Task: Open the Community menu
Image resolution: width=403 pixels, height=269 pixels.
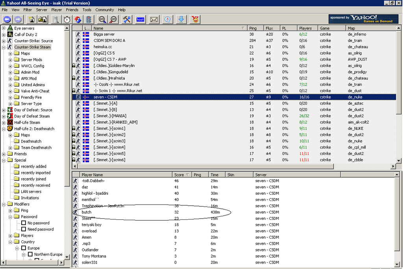Action: 105,10
